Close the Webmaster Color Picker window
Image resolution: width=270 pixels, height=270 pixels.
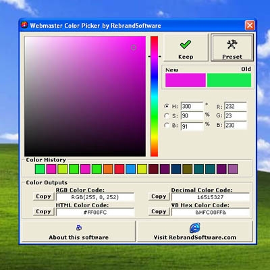[x=250, y=25]
